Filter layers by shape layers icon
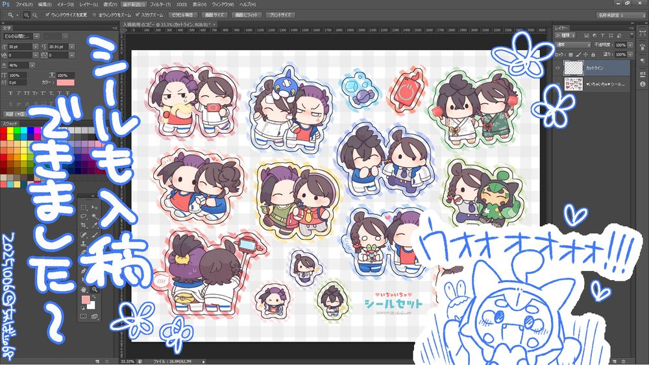This screenshot has height=365, width=649. point(611,36)
